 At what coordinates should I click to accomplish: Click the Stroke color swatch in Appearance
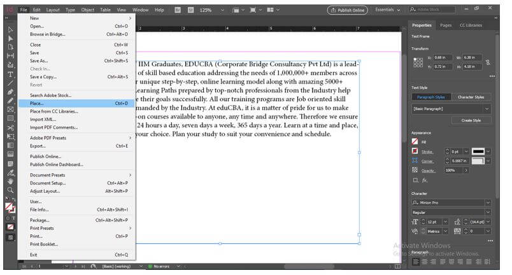(x=415, y=151)
